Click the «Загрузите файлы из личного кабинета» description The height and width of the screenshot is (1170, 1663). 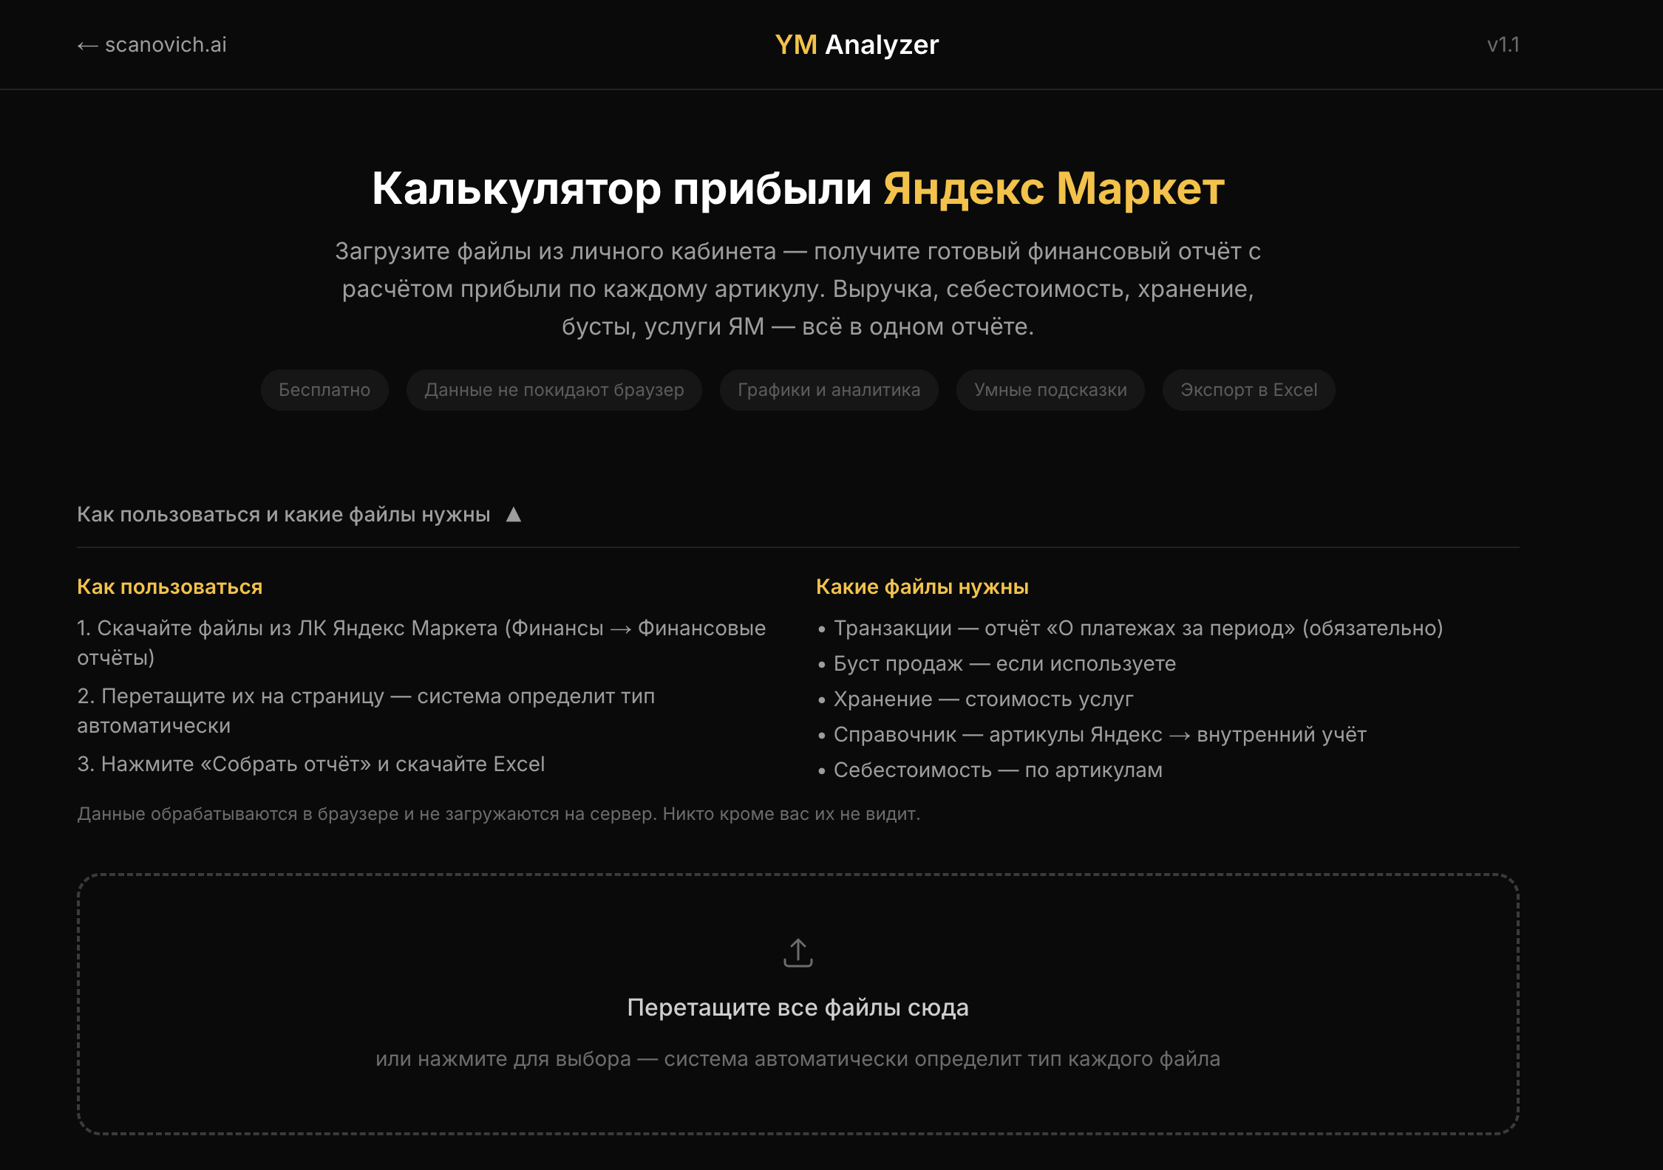pos(798,289)
